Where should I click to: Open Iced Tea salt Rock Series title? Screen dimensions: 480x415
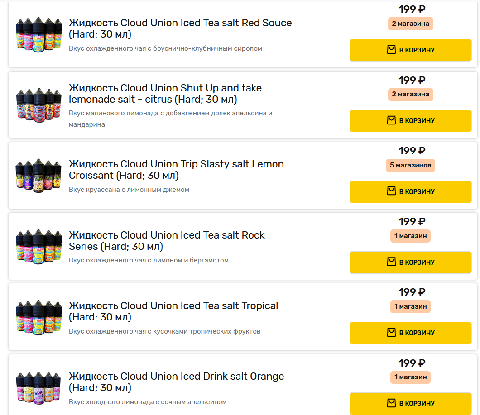click(166, 240)
